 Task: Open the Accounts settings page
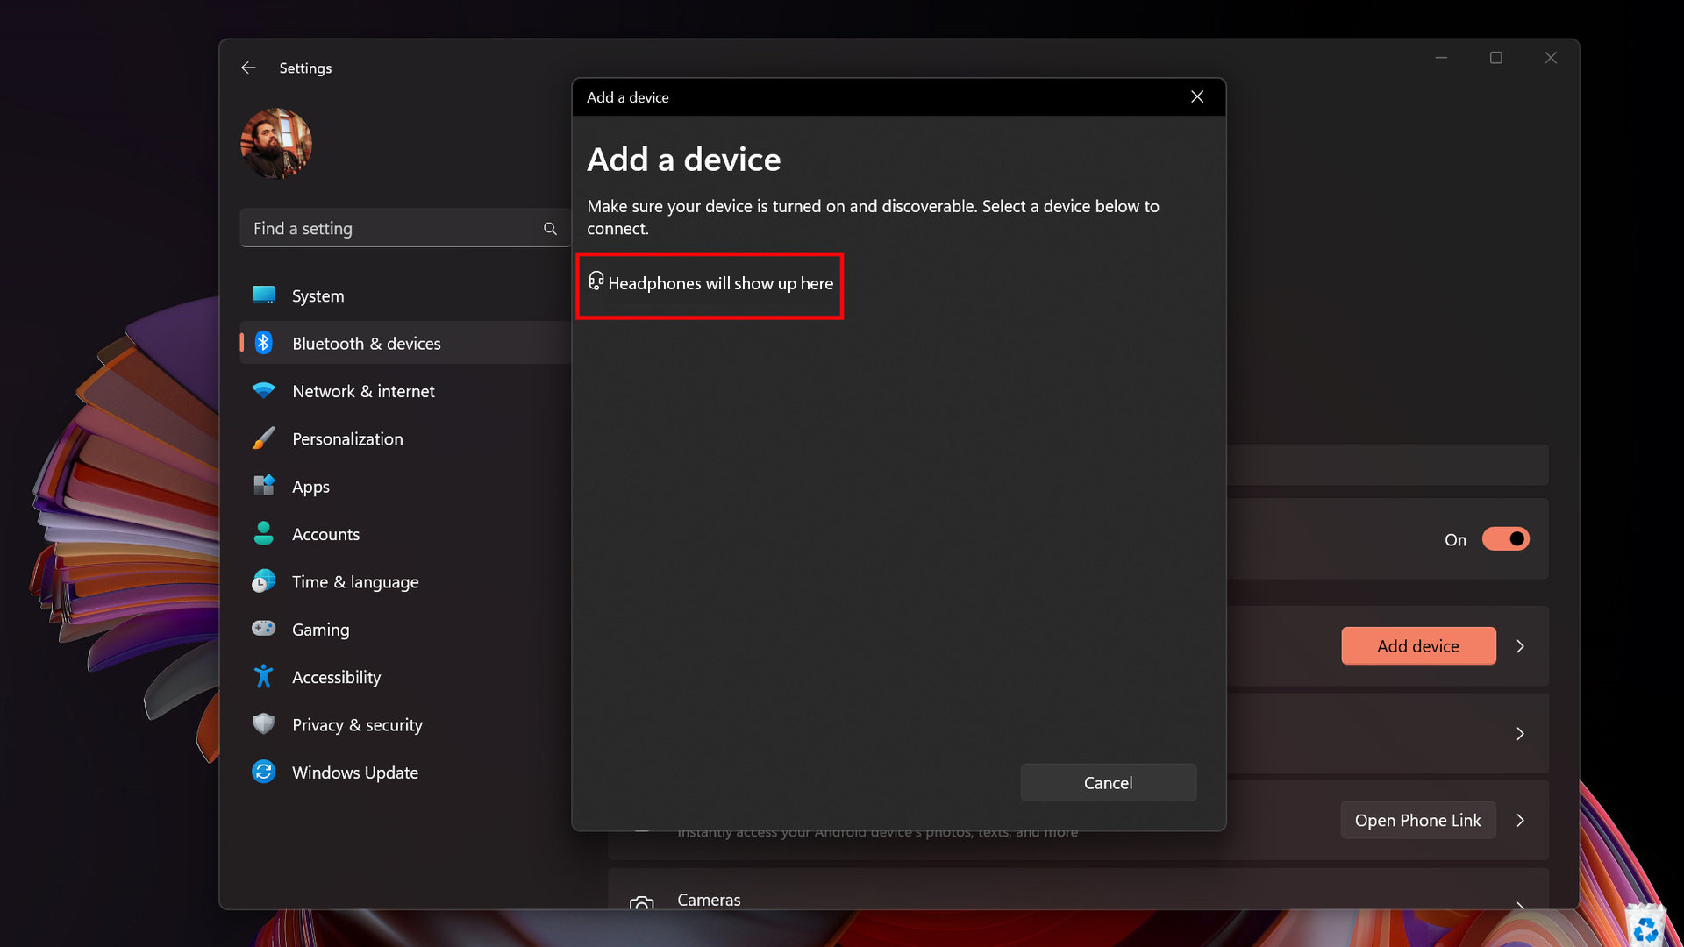(325, 534)
